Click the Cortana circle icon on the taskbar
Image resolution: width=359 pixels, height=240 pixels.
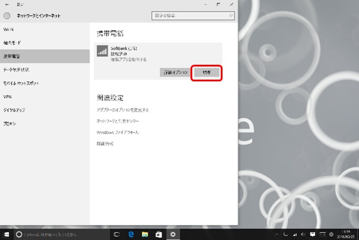(x=19, y=234)
